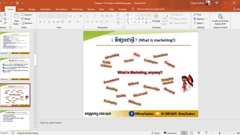The width and height of the screenshot is (240, 135).
Task: Click the language English (United States) status
Action: tap(28, 133)
